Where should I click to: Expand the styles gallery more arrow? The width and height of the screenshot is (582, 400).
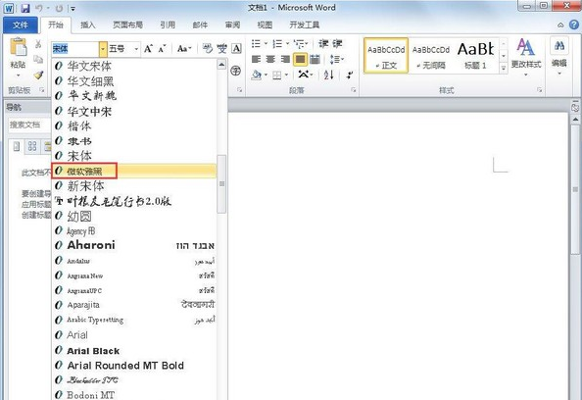point(504,69)
